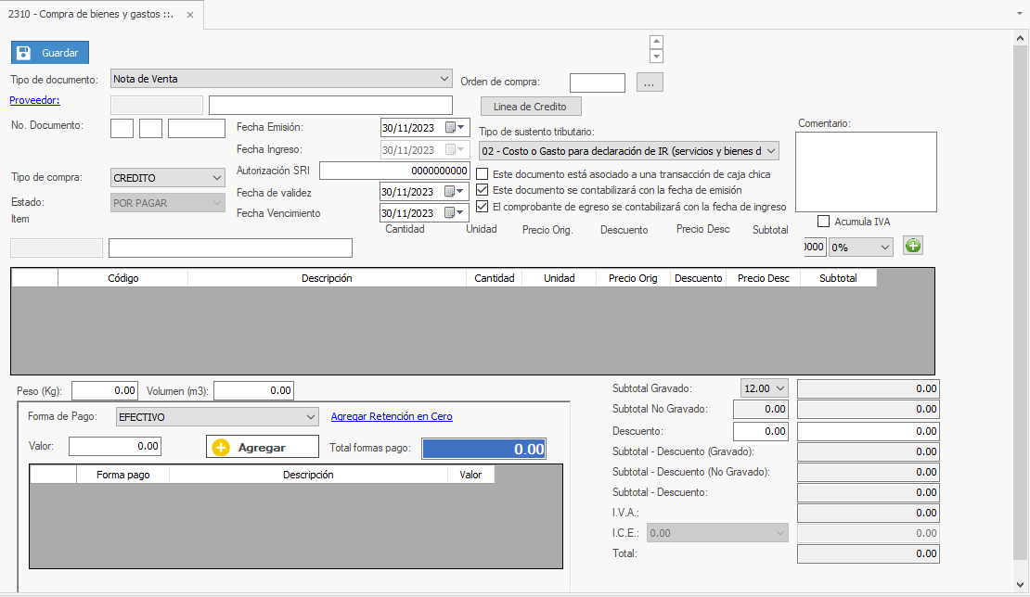The image size is (1030, 597).
Task: Click the Proveedor name input field
Action: pyautogui.click(x=330, y=105)
